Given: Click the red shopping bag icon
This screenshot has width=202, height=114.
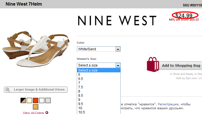Looking at the screenshot, I should click(153, 64).
